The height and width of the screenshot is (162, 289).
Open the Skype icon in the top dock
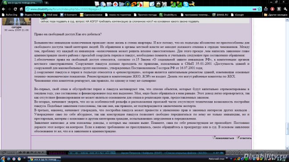(186, 4)
